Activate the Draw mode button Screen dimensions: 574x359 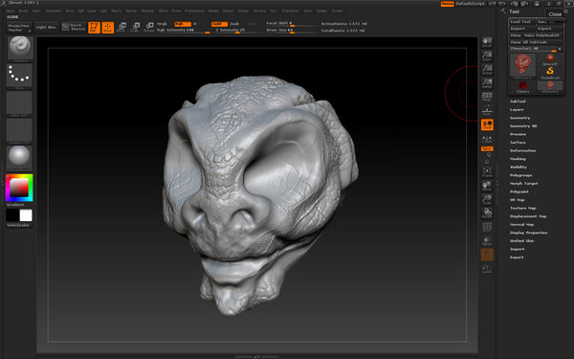[107, 27]
